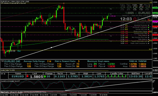This screenshot has height=96, width=158.
Task: Click gray impact square for New Housing Price
Action: coord(148,37)
